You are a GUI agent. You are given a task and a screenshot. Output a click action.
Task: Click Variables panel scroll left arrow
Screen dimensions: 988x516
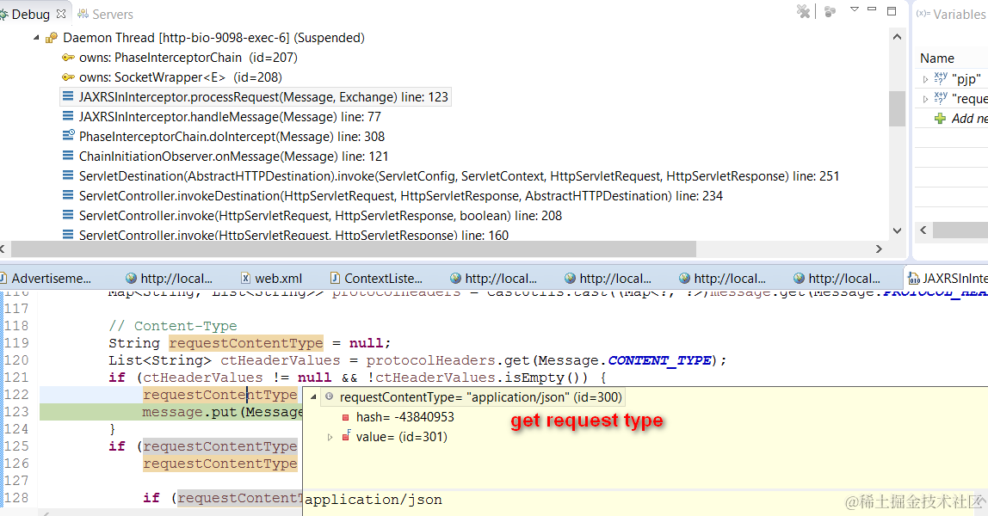coord(923,230)
